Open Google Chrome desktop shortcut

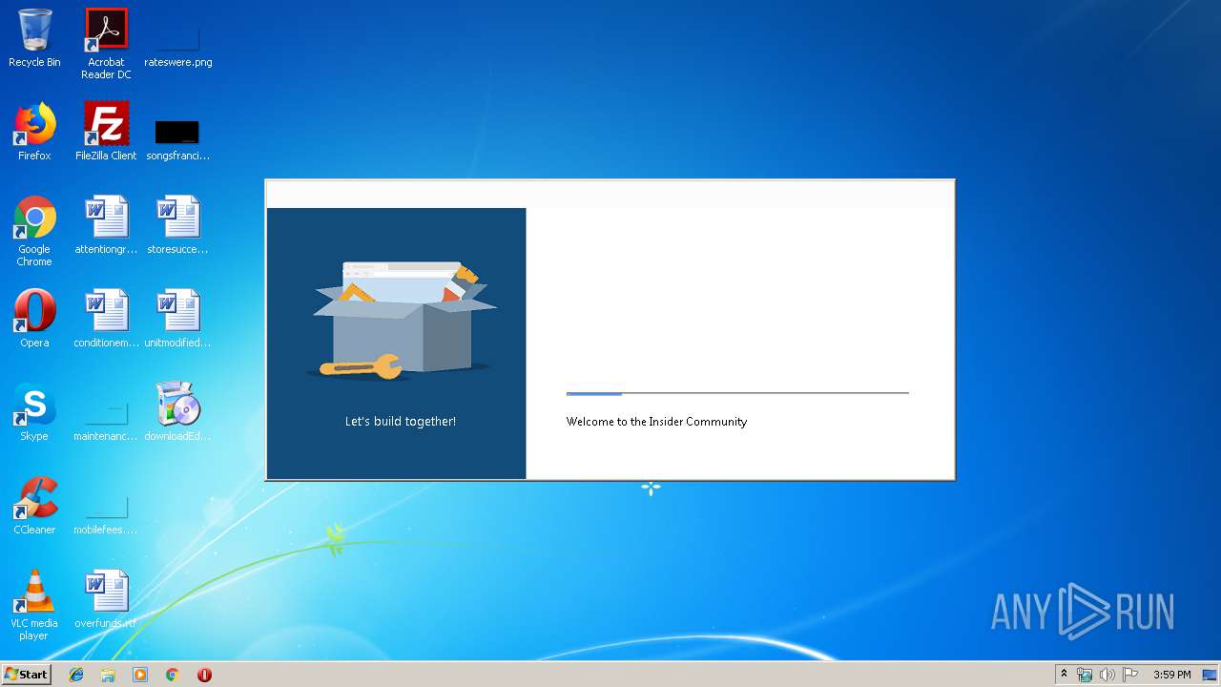(34, 231)
